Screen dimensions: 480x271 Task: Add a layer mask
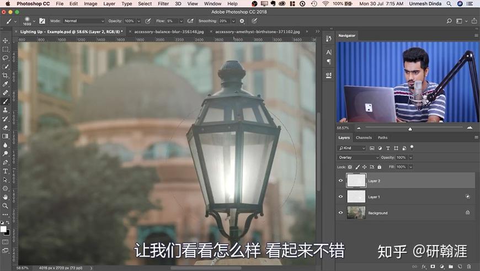433,267
